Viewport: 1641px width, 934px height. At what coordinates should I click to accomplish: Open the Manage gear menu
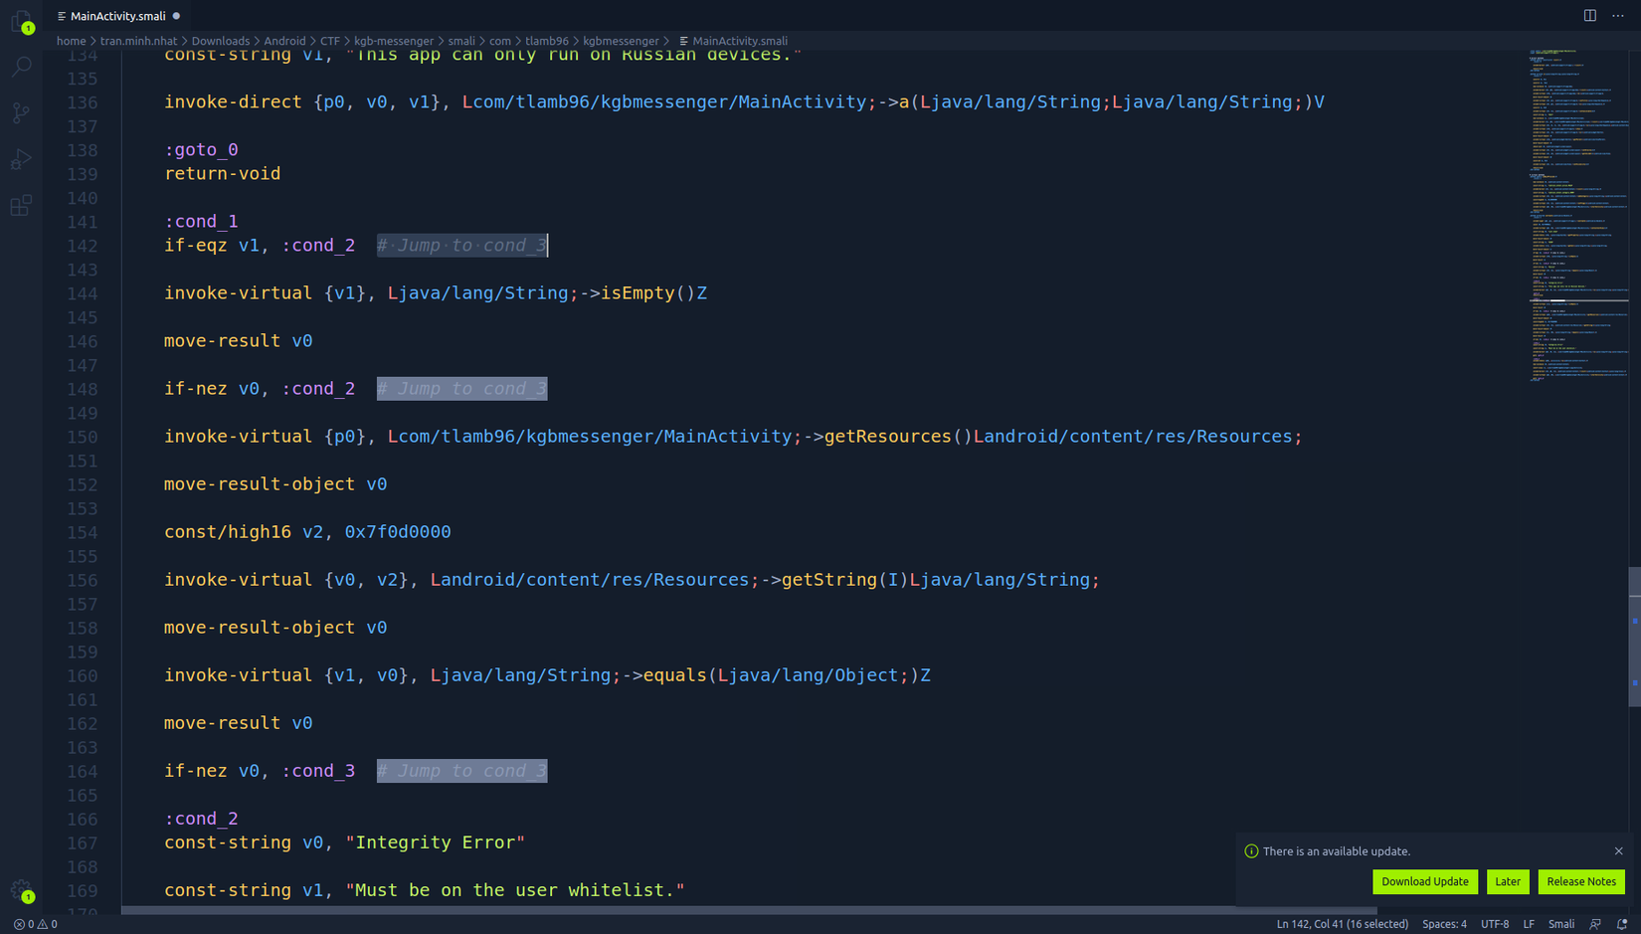[x=21, y=890]
